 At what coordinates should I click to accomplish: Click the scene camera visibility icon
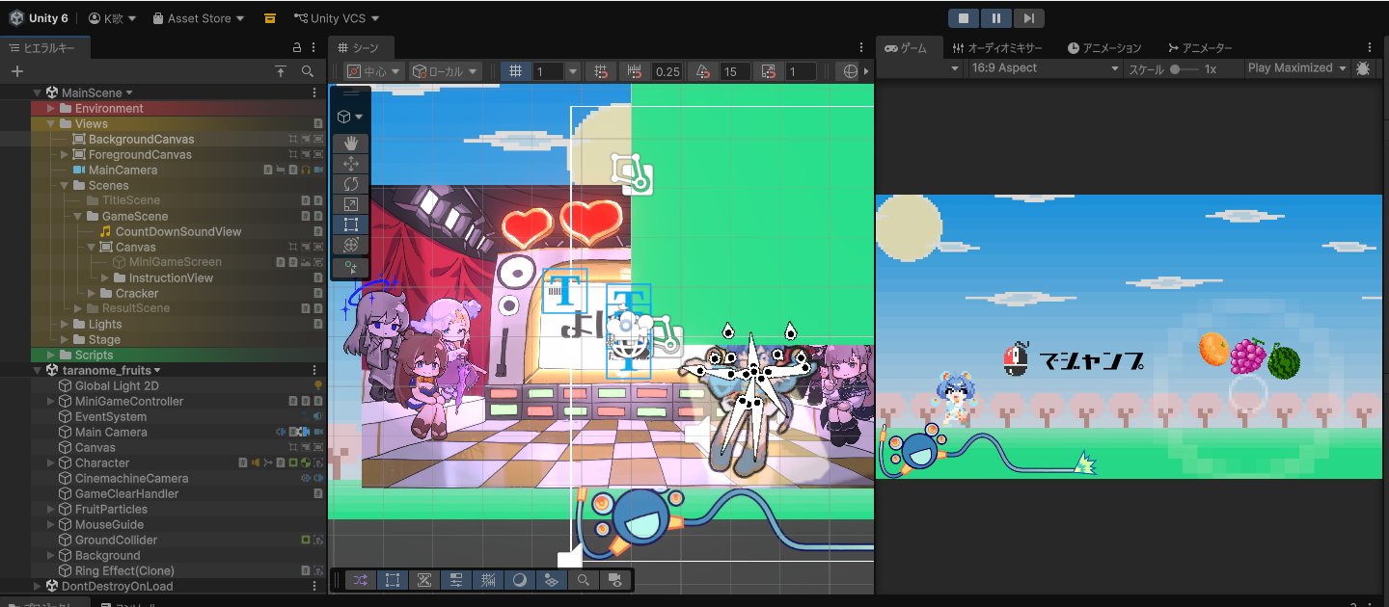pos(613,580)
